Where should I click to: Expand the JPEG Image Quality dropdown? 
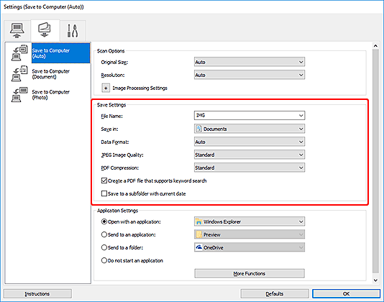pos(250,155)
